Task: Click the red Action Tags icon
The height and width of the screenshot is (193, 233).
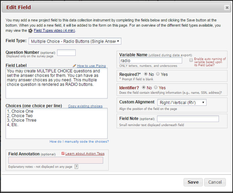Action: click(63, 153)
